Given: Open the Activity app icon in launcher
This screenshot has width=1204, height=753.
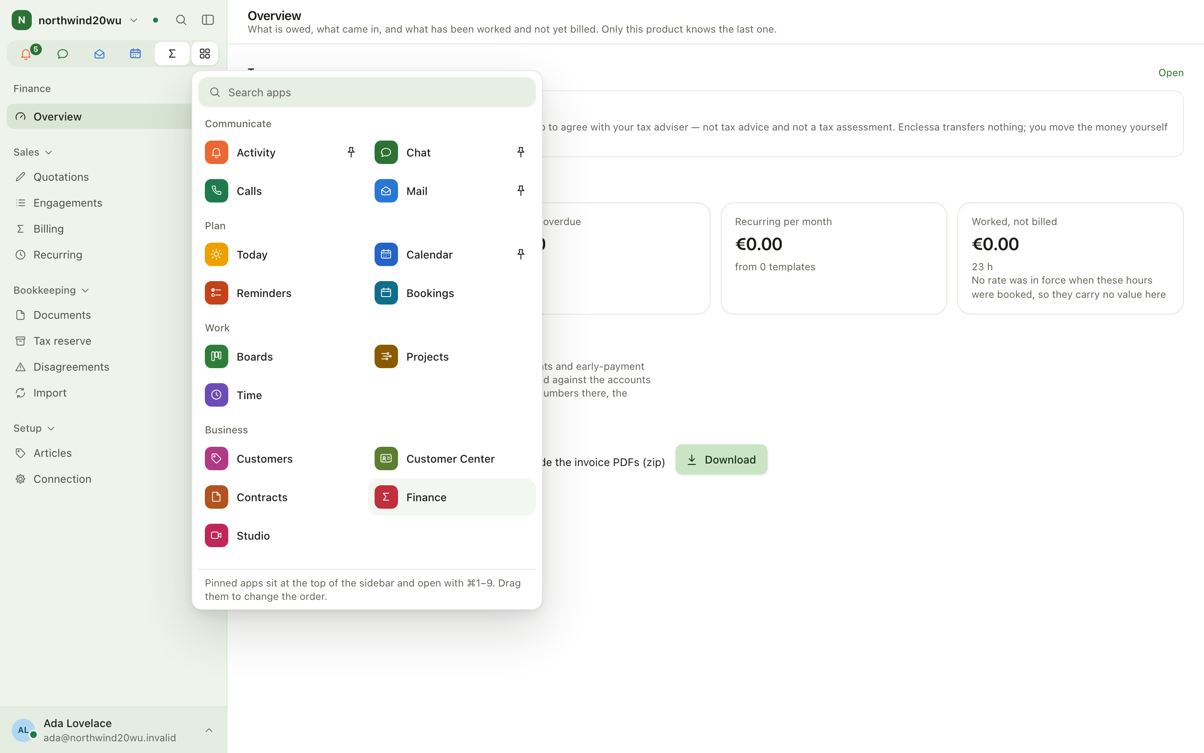Looking at the screenshot, I should pos(216,152).
